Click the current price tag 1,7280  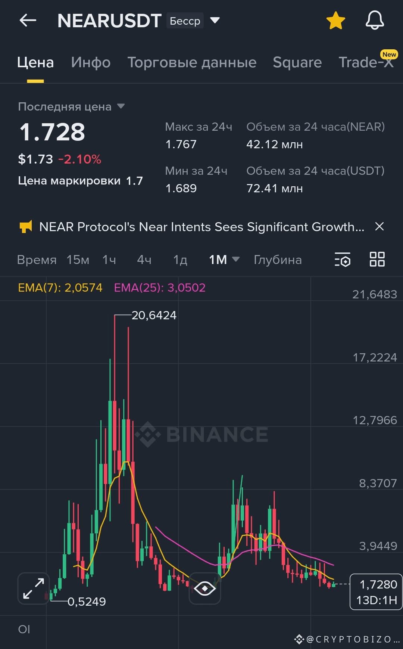tap(376, 592)
